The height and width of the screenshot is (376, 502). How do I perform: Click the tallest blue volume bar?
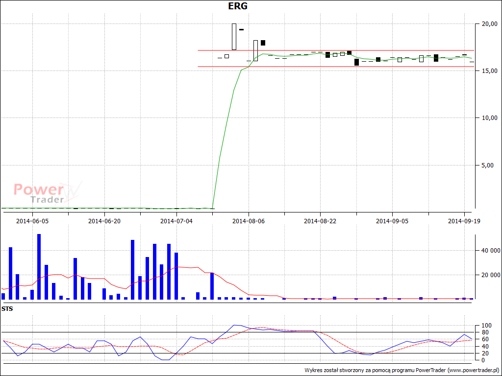click(x=39, y=267)
